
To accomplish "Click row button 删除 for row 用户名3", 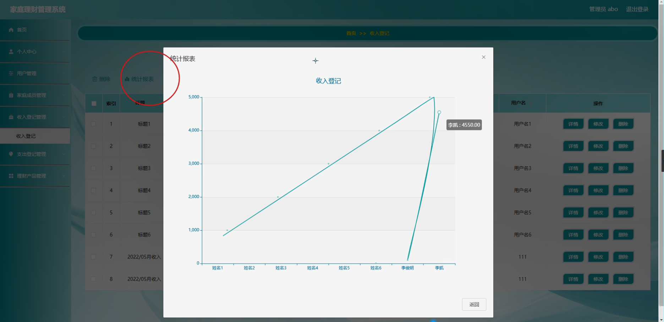I will [623, 168].
